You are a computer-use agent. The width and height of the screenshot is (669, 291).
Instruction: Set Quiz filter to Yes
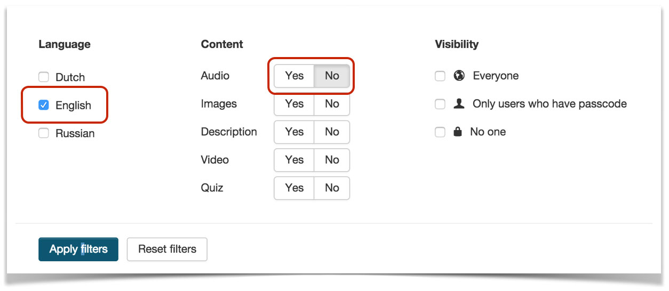(294, 188)
